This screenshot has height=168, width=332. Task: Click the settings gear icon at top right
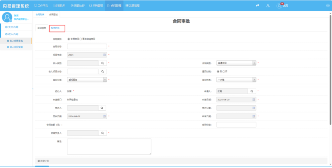click(x=328, y=6)
